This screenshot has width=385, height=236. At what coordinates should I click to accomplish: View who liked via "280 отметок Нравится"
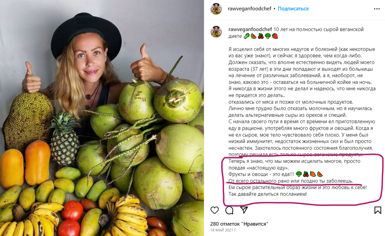(239, 224)
